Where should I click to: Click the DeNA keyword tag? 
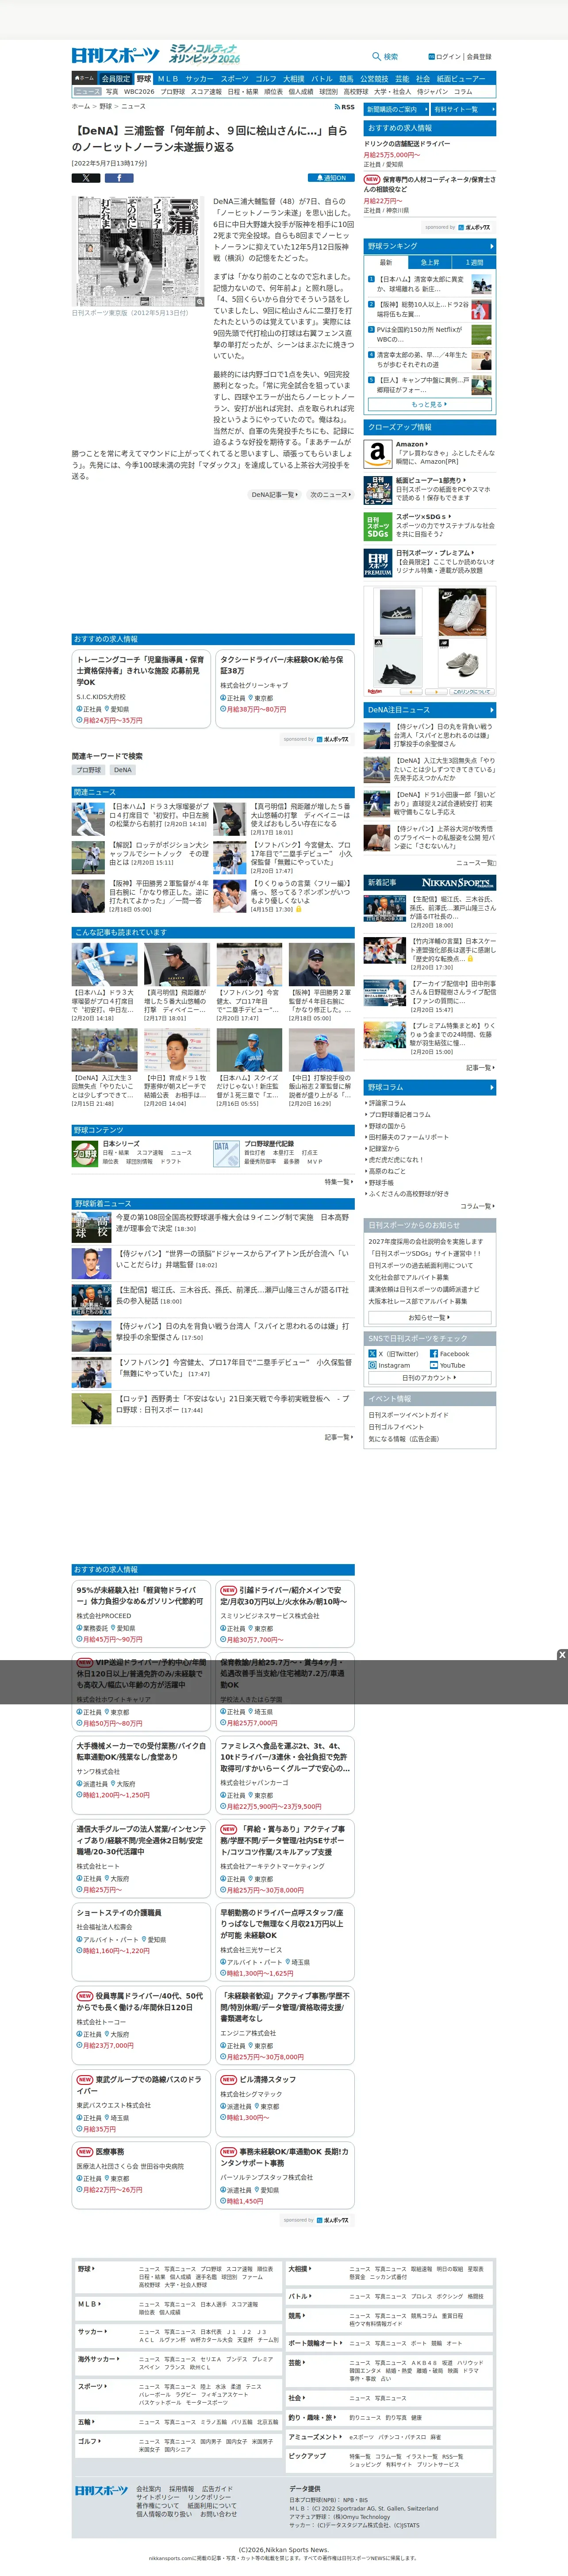click(122, 770)
